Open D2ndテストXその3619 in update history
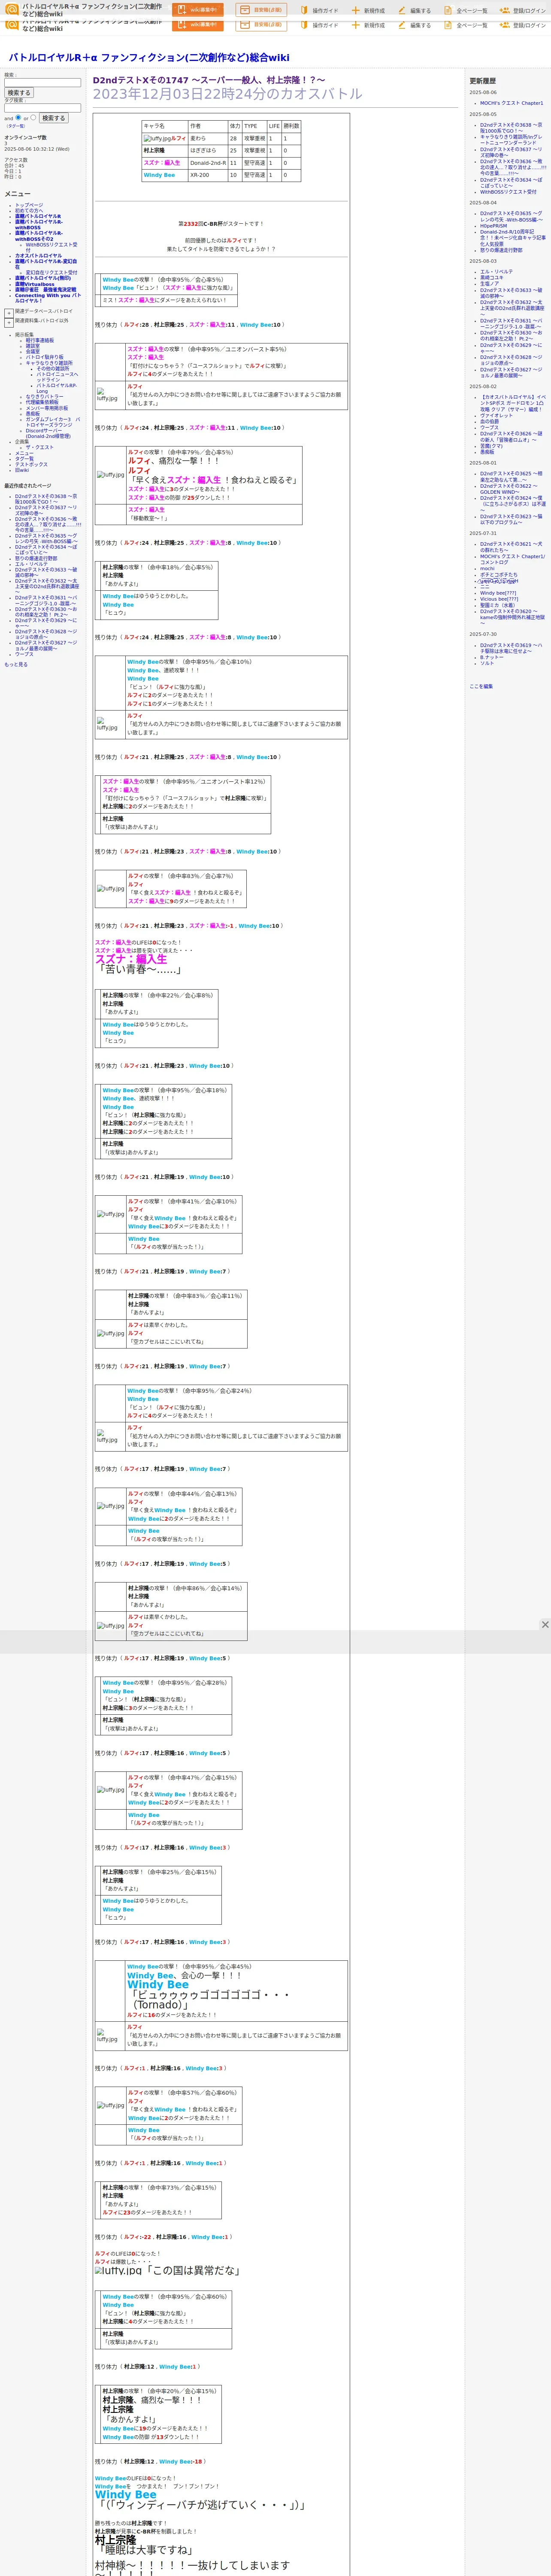This screenshot has width=551, height=2576. tap(511, 648)
